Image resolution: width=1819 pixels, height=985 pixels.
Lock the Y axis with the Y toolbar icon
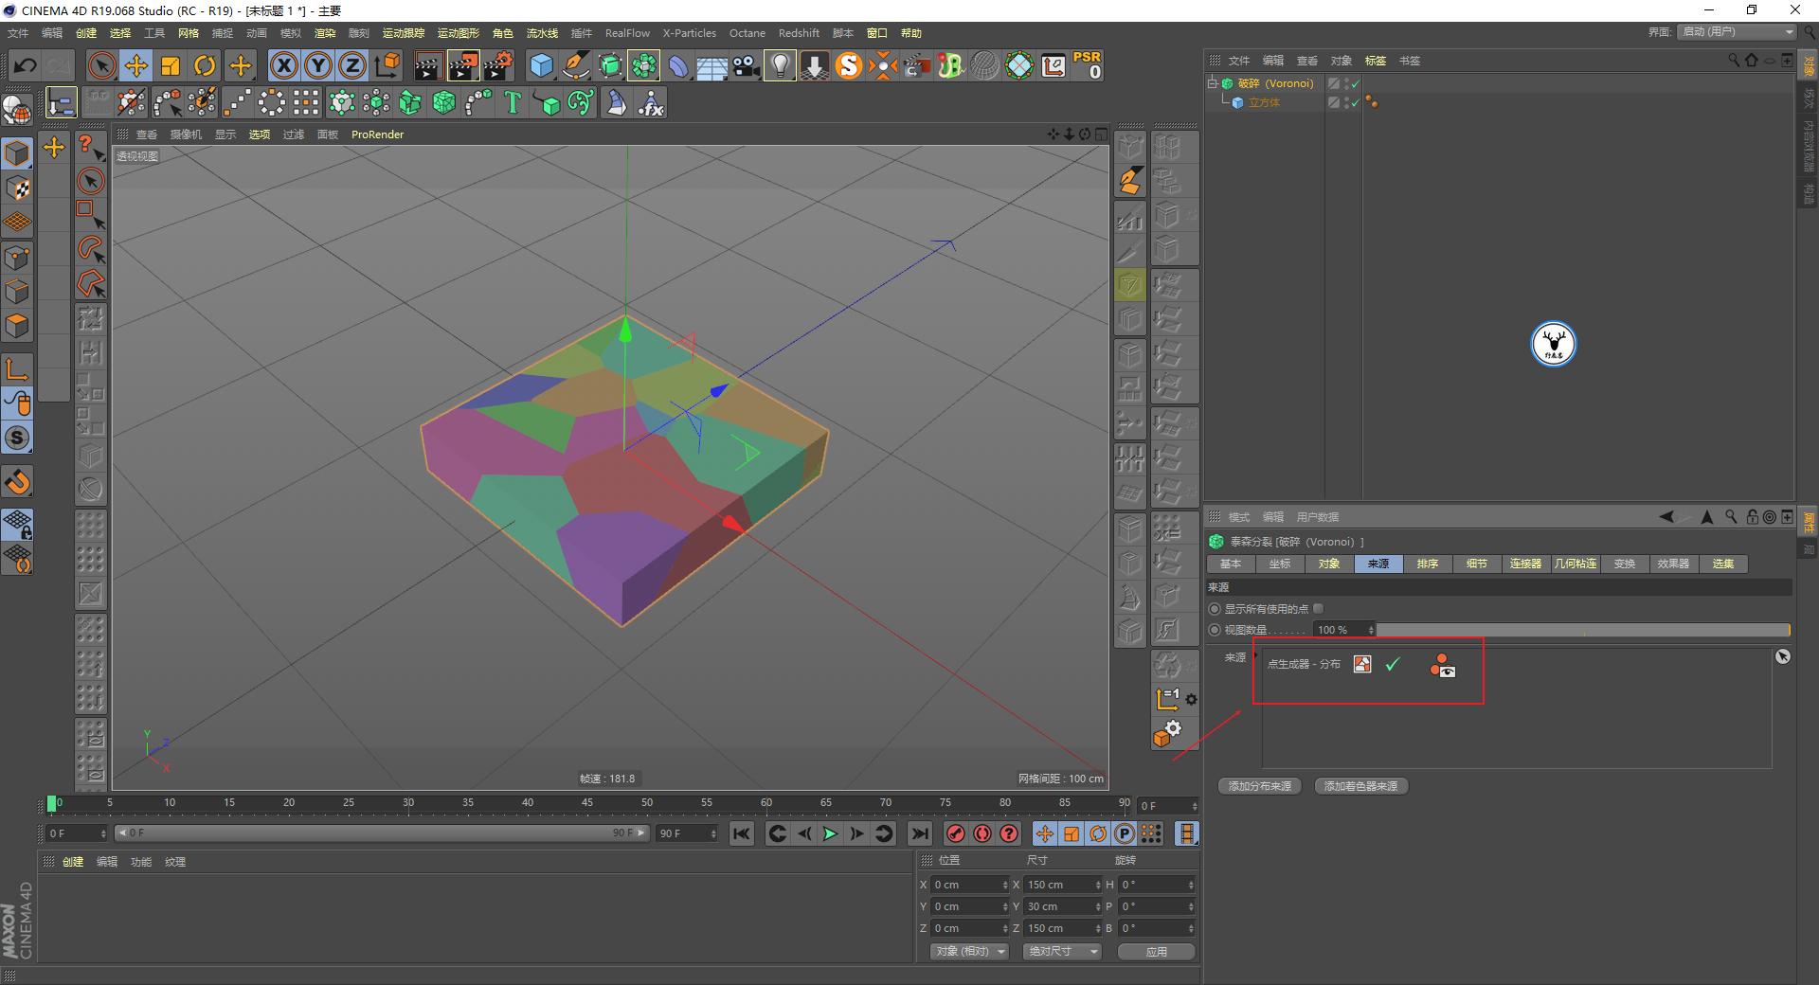point(317,65)
